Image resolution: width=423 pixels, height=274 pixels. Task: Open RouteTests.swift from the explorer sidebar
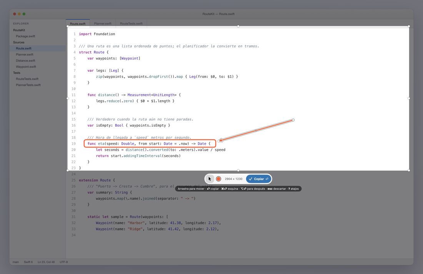point(27,79)
